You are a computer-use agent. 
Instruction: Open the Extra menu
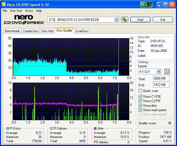coord(29,11)
